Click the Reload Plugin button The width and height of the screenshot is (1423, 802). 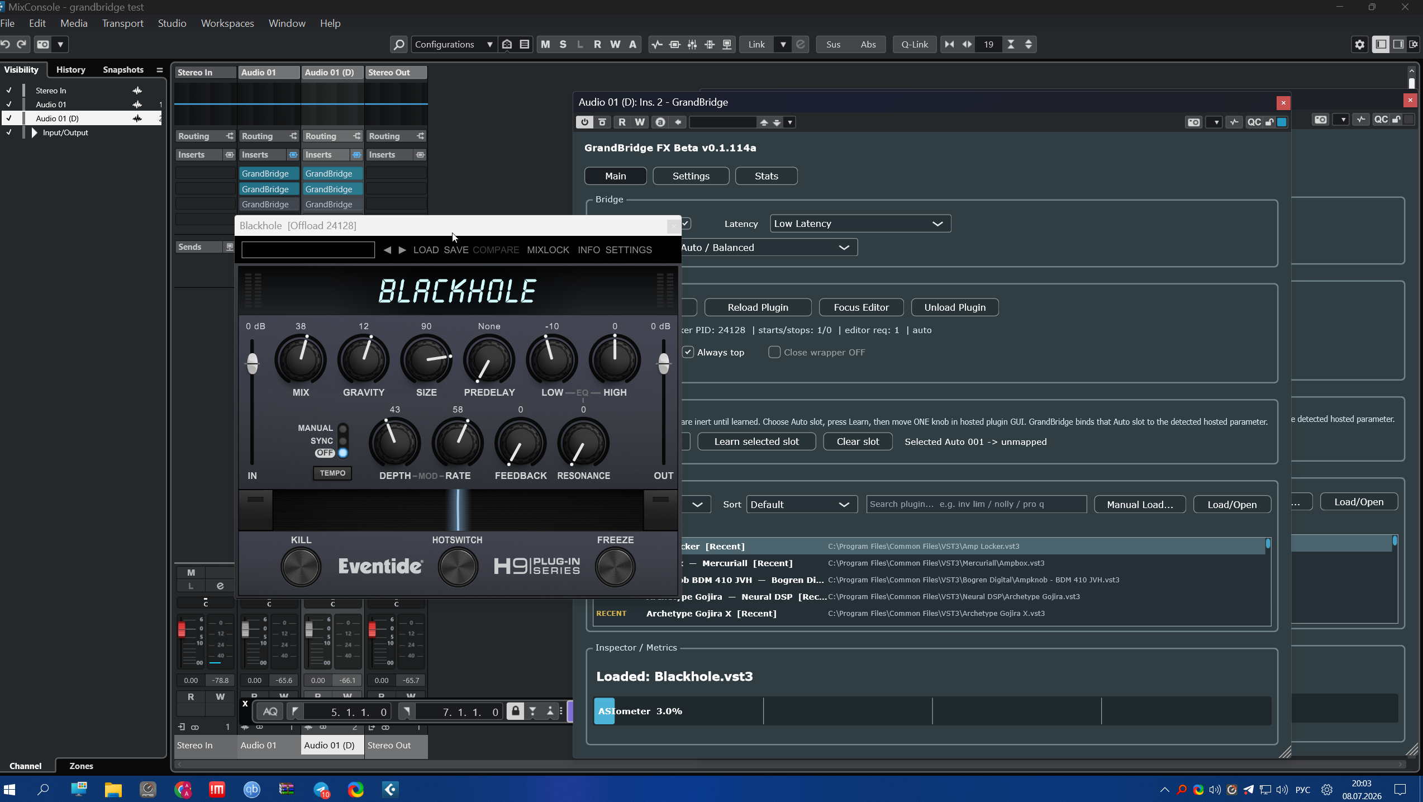[x=758, y=307]
